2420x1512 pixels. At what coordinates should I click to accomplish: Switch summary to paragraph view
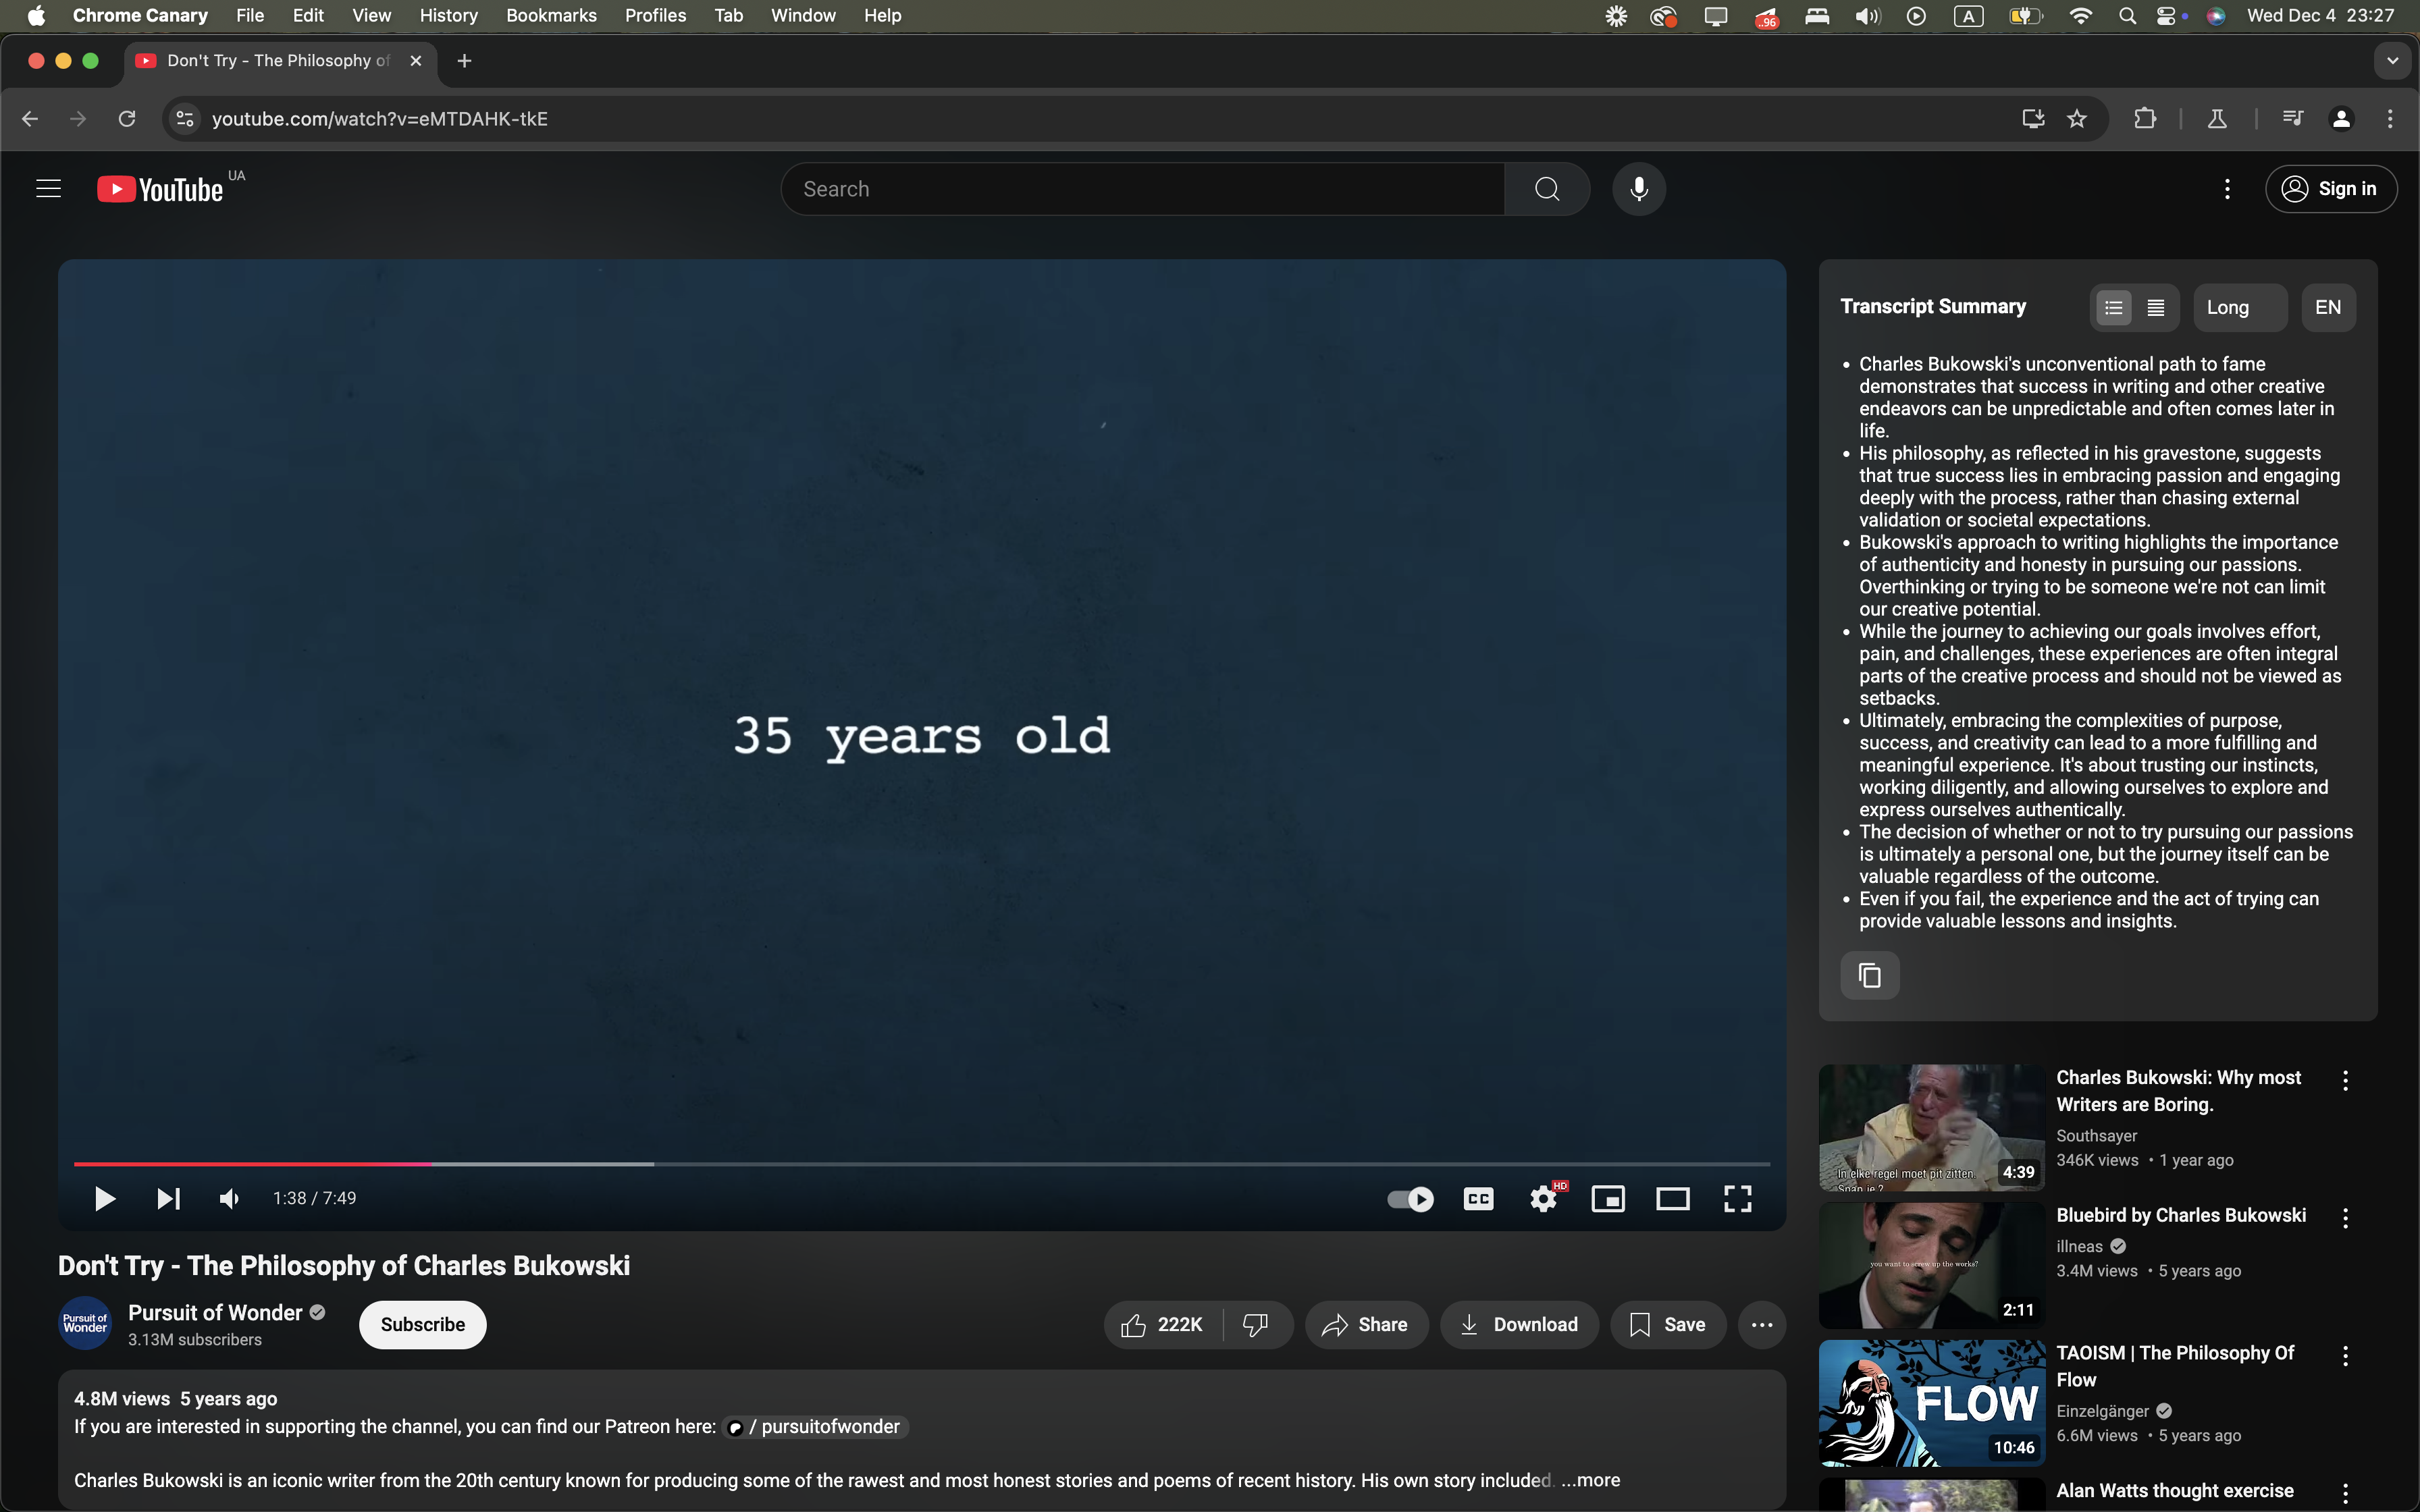click(x=2156, y=308)
